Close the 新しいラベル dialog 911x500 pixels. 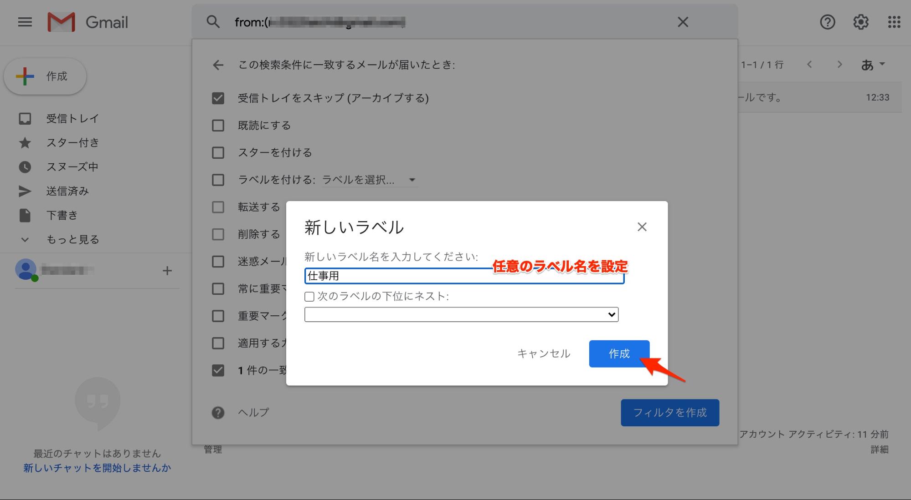point(642,227)
